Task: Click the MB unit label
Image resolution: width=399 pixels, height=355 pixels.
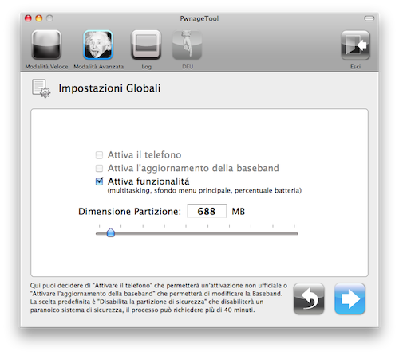Action: (239, 212)
